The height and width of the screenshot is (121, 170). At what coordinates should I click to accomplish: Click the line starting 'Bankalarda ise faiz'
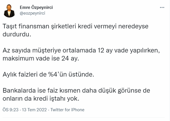(x=76, y=91)
